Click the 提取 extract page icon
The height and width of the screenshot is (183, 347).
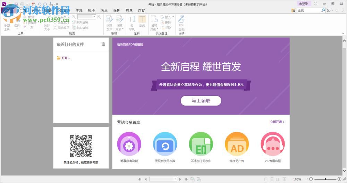[x=162, y=28]
